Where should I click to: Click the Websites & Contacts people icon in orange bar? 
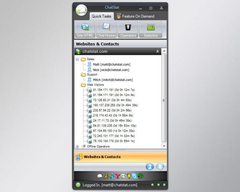79,157
